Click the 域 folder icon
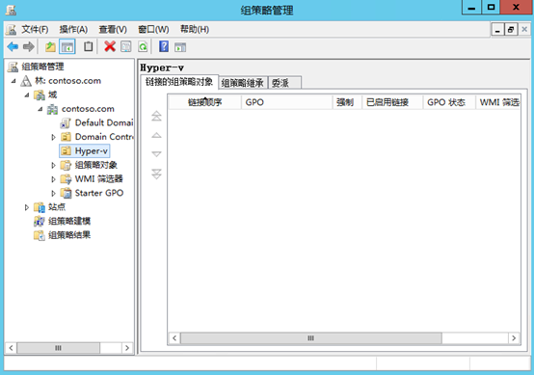534x375 pixels. (40, 95)
